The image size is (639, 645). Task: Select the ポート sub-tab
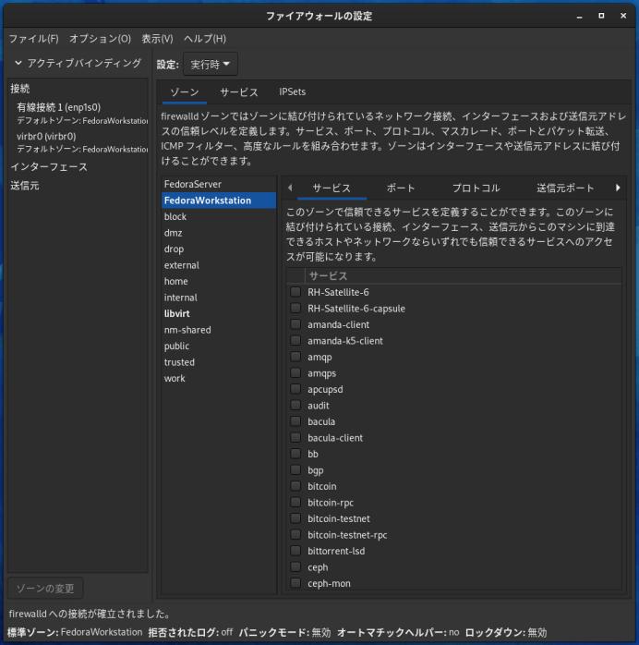401,189
